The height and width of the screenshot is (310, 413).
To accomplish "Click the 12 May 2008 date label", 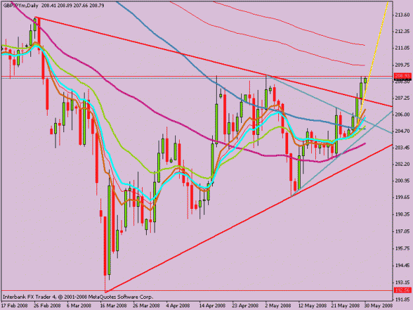I will point(311,305).
